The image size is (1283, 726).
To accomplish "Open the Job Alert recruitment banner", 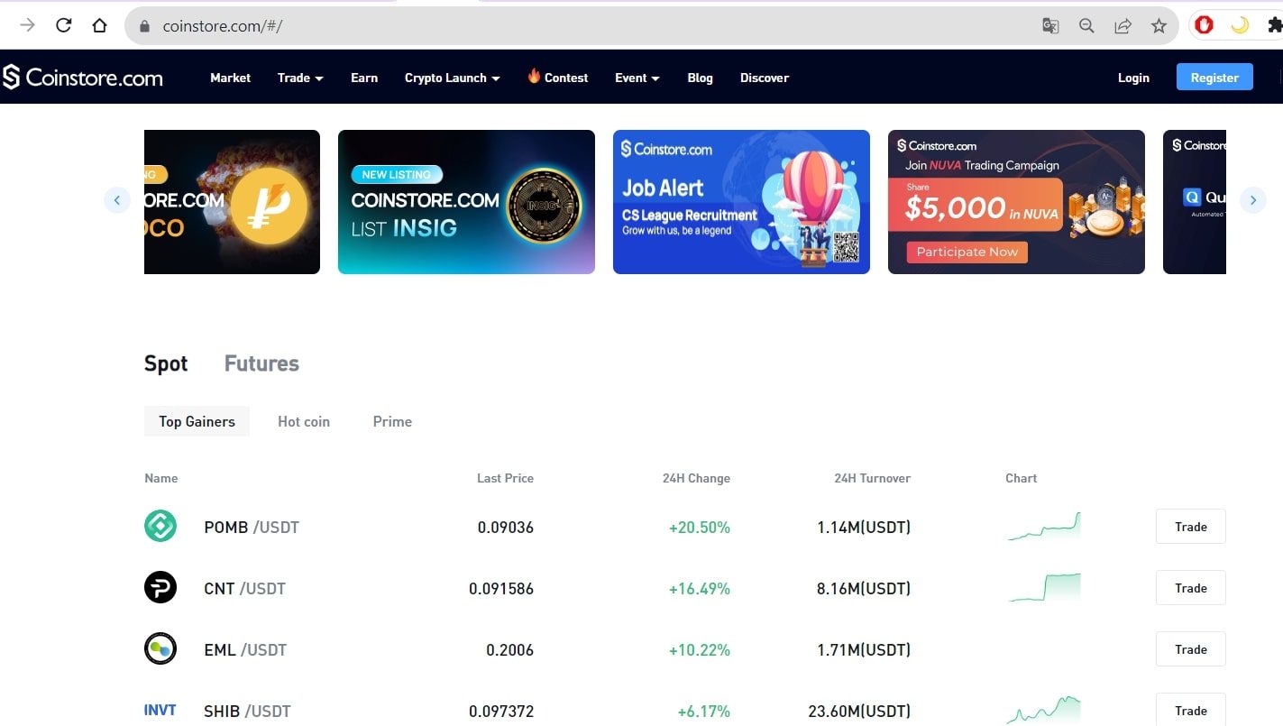I will (741, 202).
